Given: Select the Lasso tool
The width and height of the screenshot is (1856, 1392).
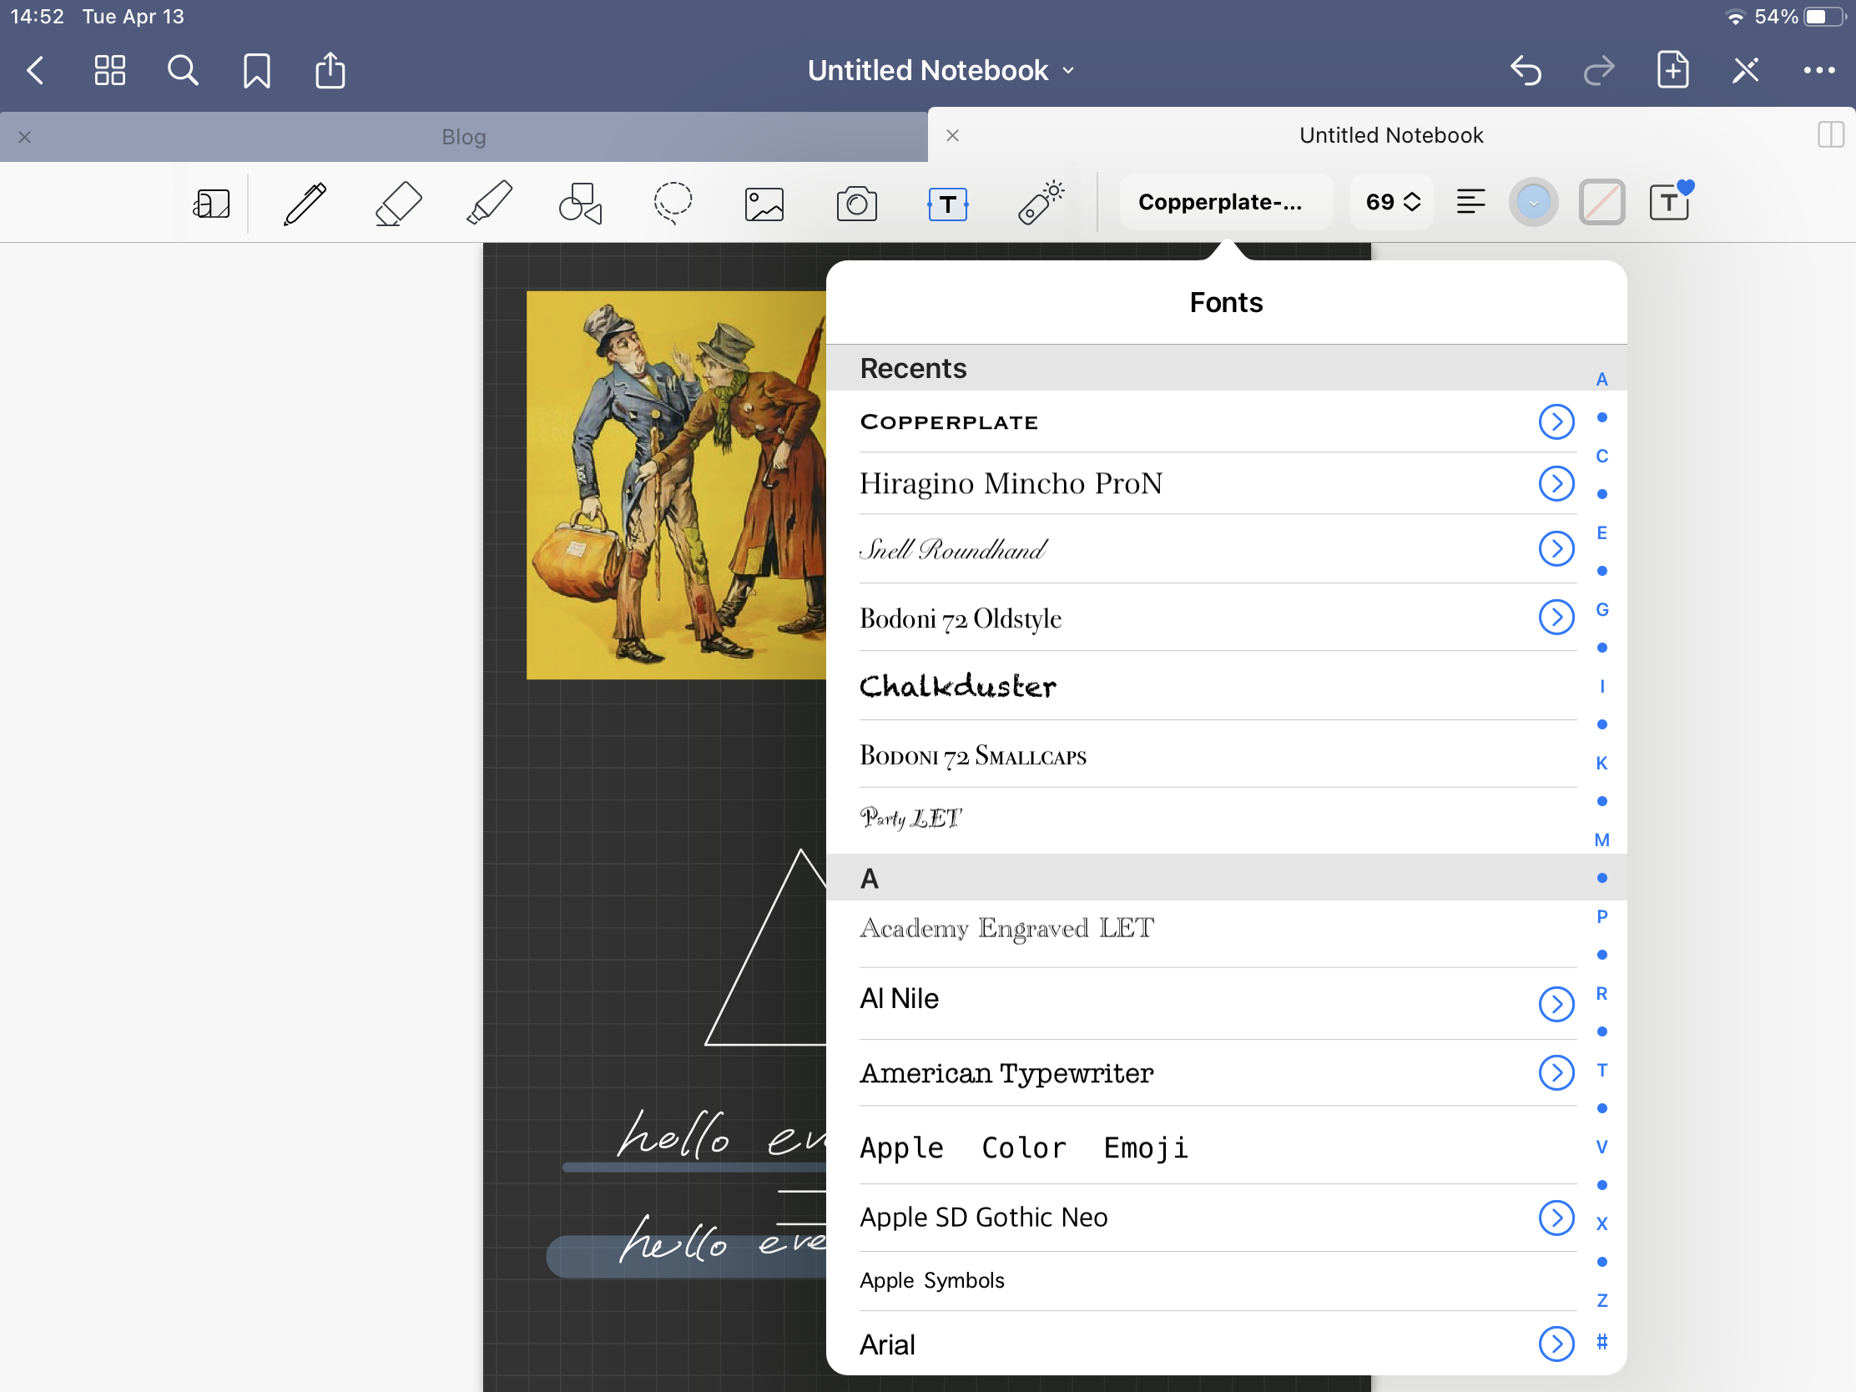Looking at the screenshot, I should 673,204.
